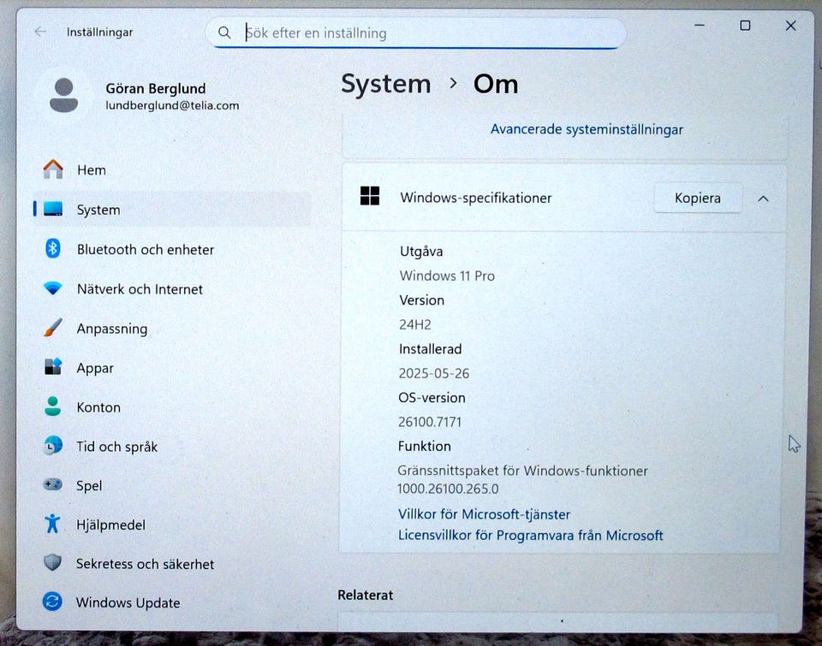Go to Bluetooth och enheter
The image size is (822, 646).
[172, 249]
